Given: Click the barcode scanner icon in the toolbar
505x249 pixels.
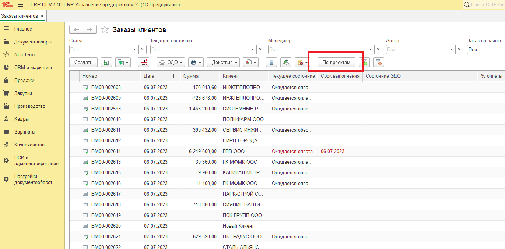Looking at the screenshot, I should 144,63.
